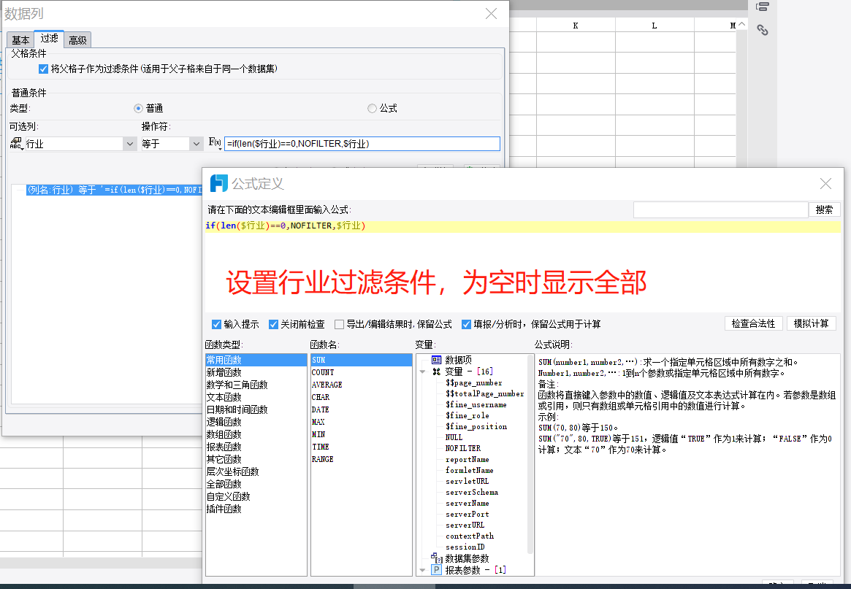Viewport: 851px width, 589px height.
Task: Select 数学和三角函数 category
Action: [x=256, y=385]
